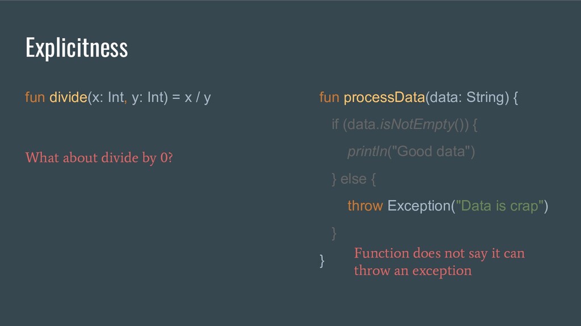Click the '} else {' line
This screenshot has width=581, height=326.
[353, 179]
